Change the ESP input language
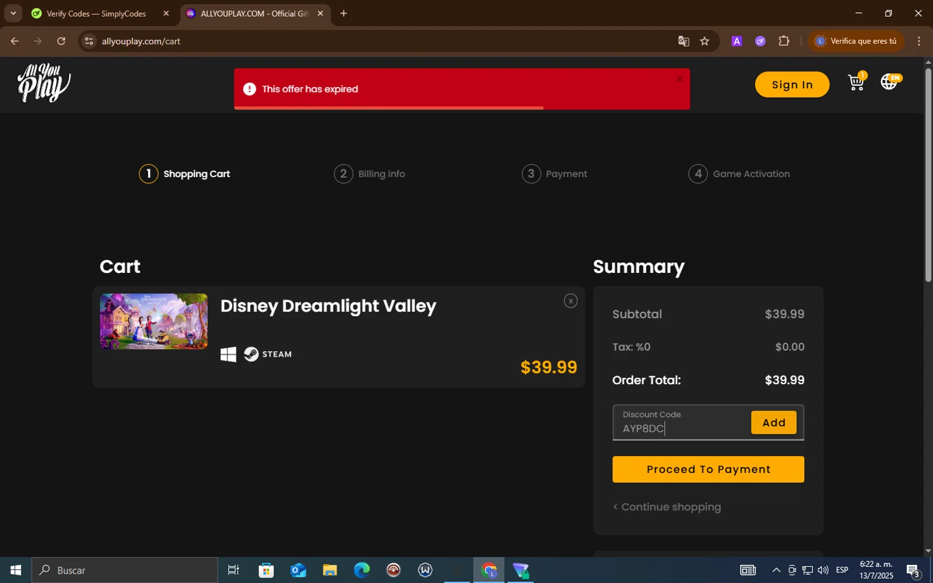The image size is (933, 583). click(x=842, y=570)
